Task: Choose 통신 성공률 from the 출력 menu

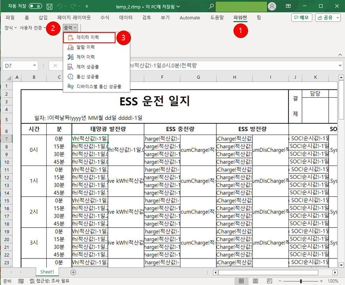Action: point(97,76)
